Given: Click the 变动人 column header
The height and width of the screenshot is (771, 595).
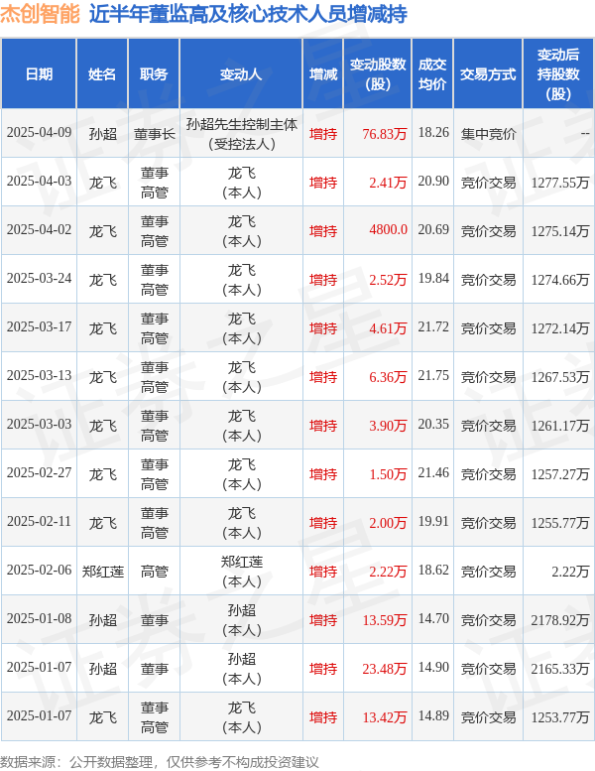Looking at the screenshot, I should (x=241, y=74).
